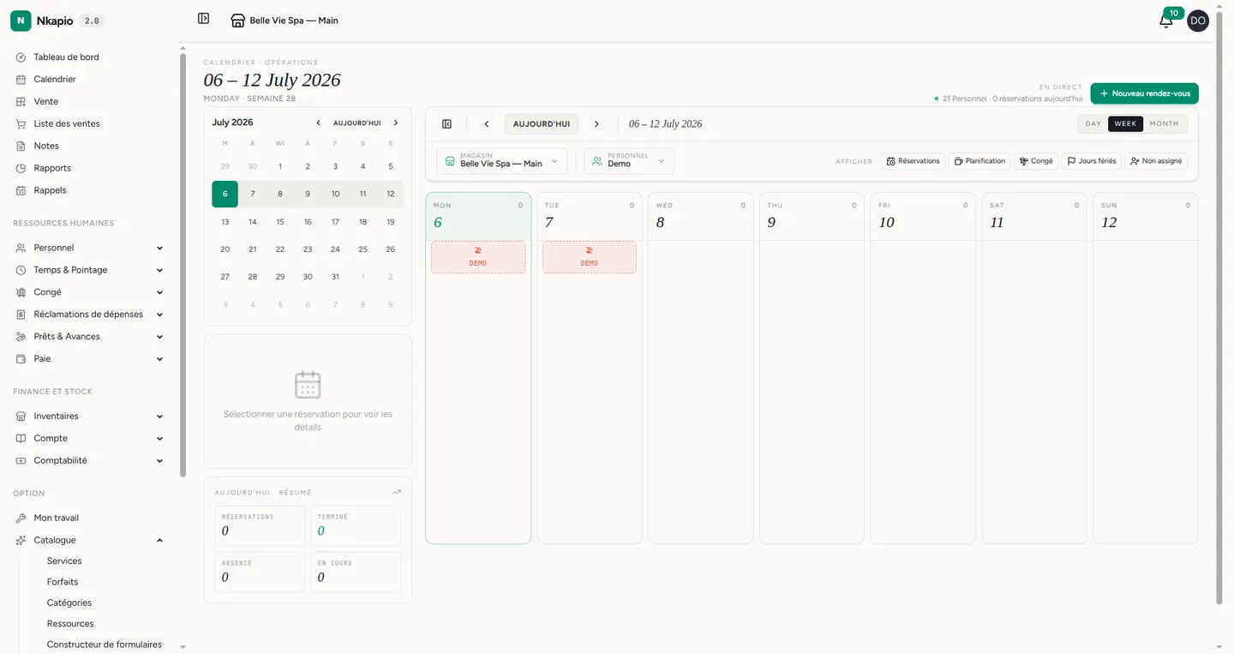Click the Nkapio green logo icon
This screenshot has height=654, width=1234.
tap(21, 21)
